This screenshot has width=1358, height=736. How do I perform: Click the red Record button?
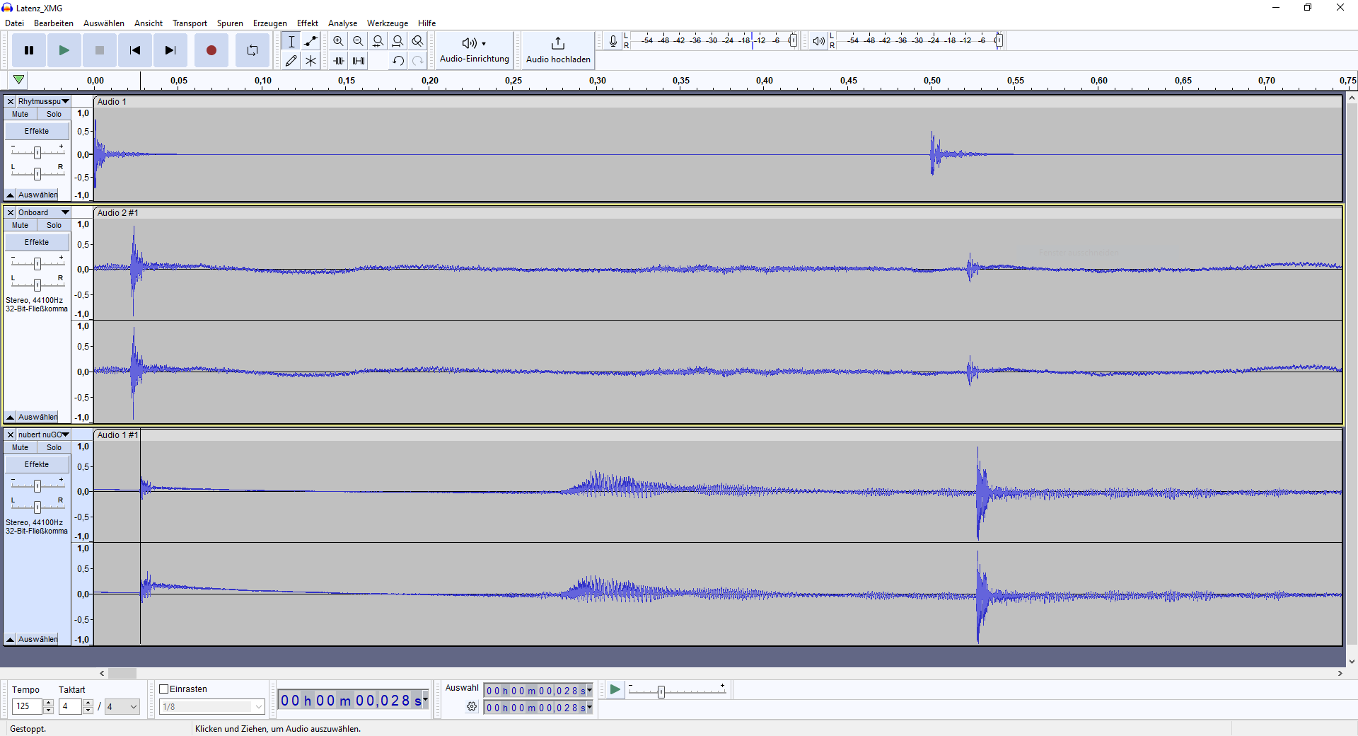coord(211,50)
